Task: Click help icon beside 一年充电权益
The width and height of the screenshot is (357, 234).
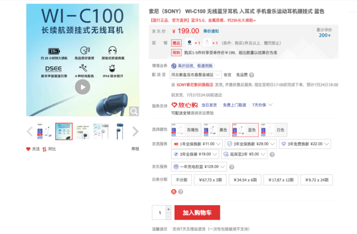Action: [x=231, y=167]
